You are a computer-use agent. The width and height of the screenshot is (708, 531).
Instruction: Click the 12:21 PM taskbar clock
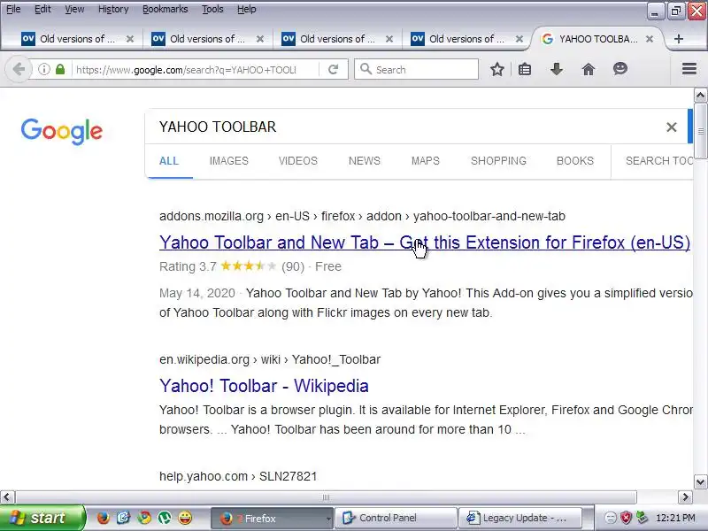(675, 518)
